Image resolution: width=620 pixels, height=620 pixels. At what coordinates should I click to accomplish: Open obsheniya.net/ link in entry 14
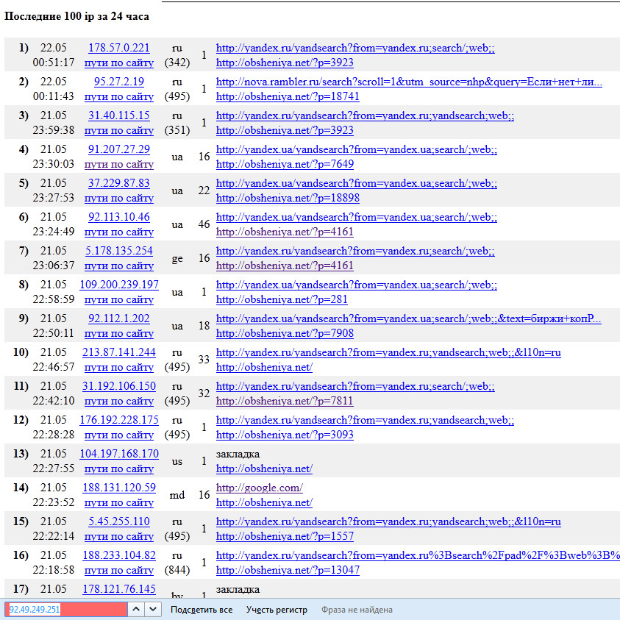coord(264,502)
